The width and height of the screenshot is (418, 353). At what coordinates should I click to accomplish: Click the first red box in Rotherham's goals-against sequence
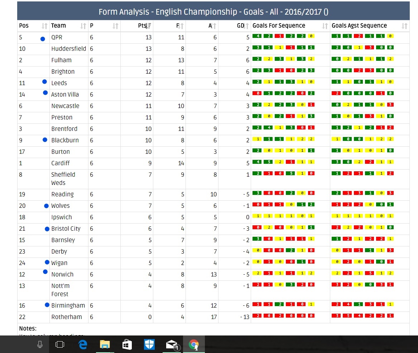(x=336, y=316)
